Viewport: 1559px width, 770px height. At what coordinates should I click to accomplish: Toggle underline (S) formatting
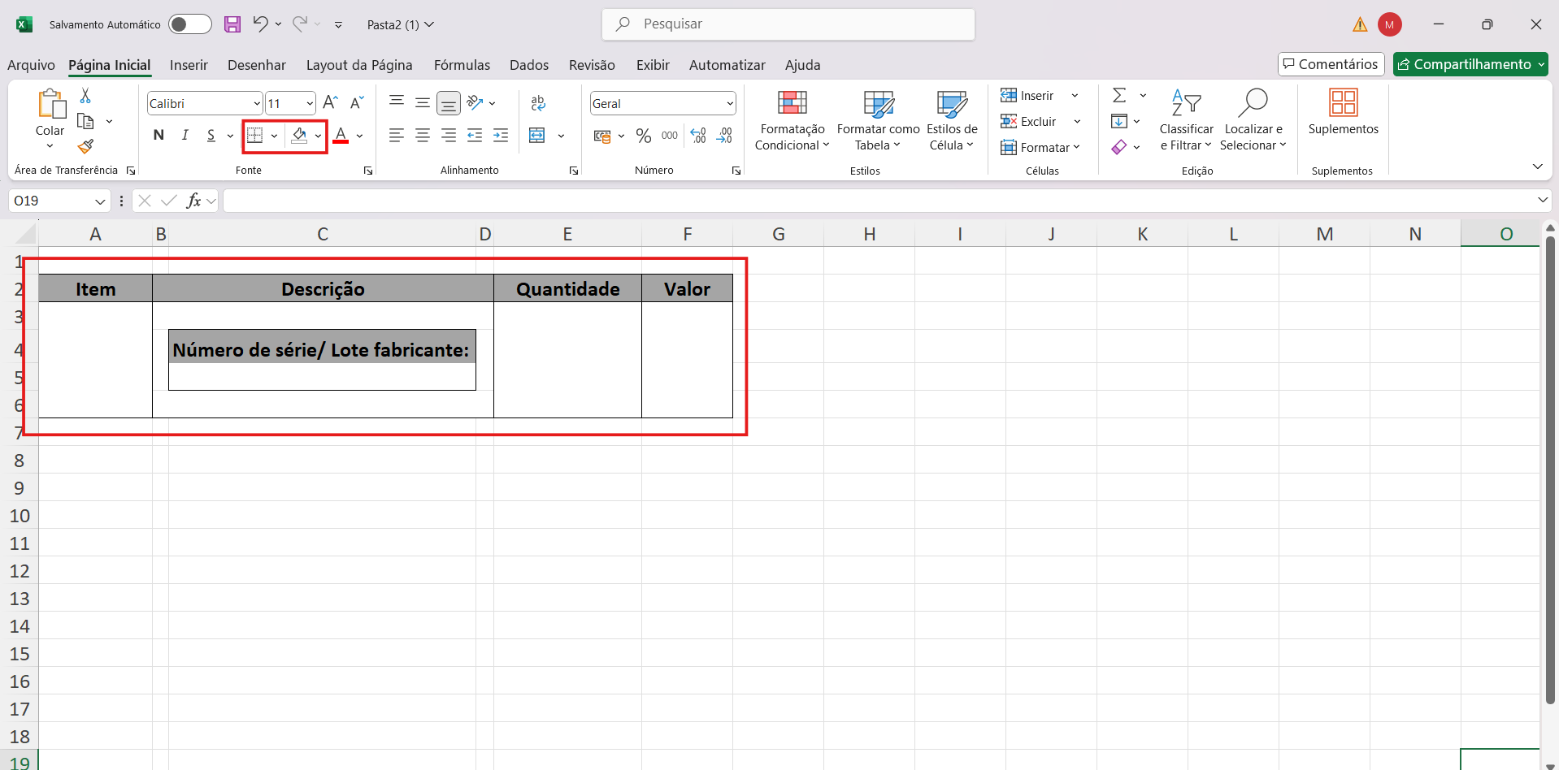(x=211, y=136)
